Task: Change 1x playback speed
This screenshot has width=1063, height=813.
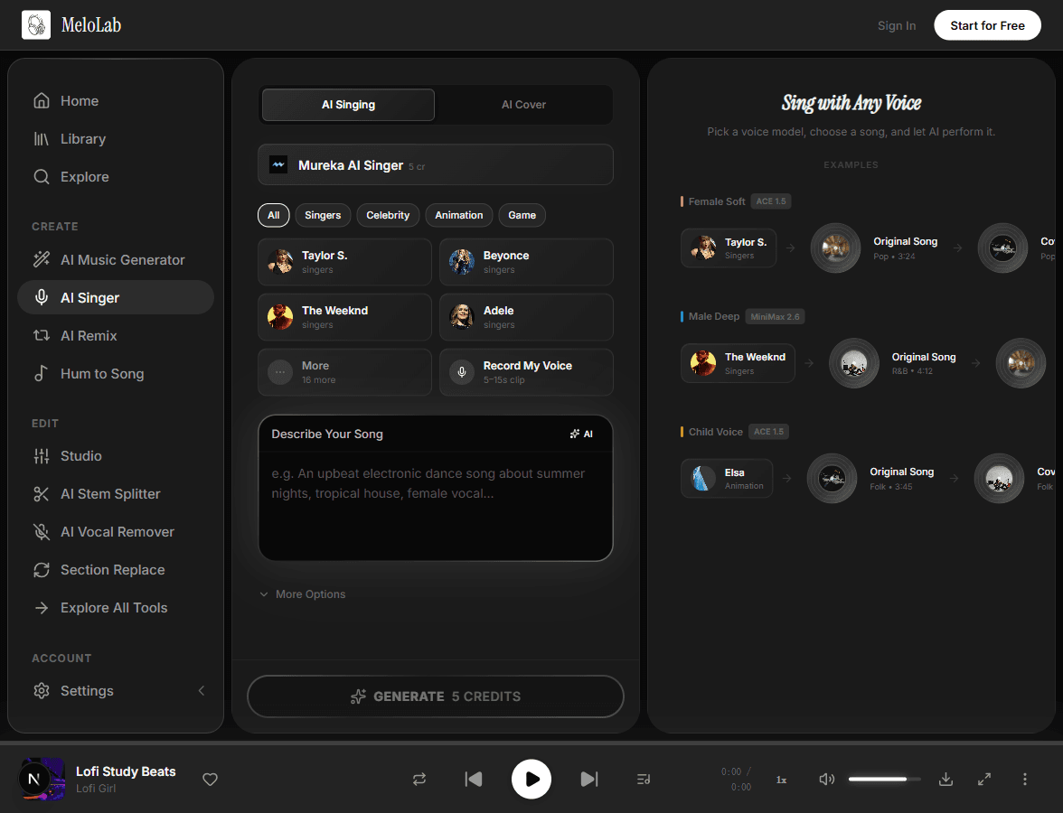Action: [x=781, y=780]
